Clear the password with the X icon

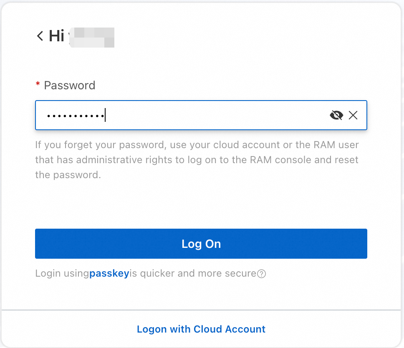[x=353, y=115]
